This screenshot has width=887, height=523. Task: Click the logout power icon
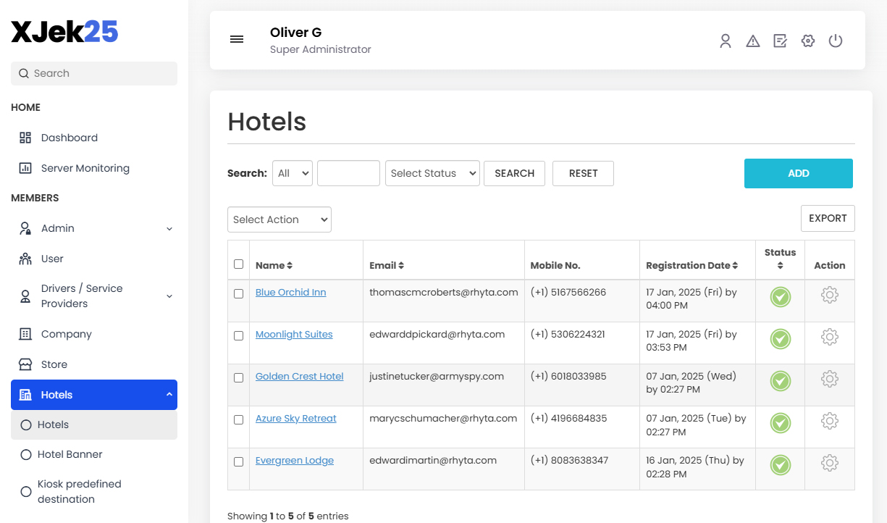[836, 41]
